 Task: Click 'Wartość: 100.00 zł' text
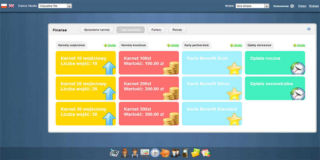click(144, 63)
